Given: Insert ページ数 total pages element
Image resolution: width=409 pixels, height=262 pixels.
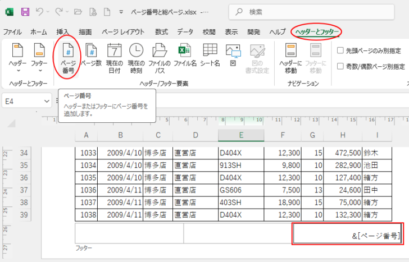Looking at the screenshot, I should [x=91, y=55].
